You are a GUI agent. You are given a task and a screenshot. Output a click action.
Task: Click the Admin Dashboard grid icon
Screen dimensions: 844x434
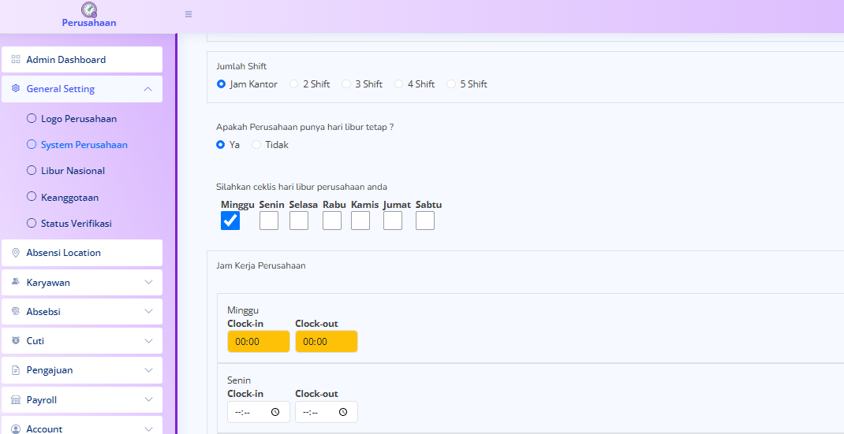(x=16, y=60)
